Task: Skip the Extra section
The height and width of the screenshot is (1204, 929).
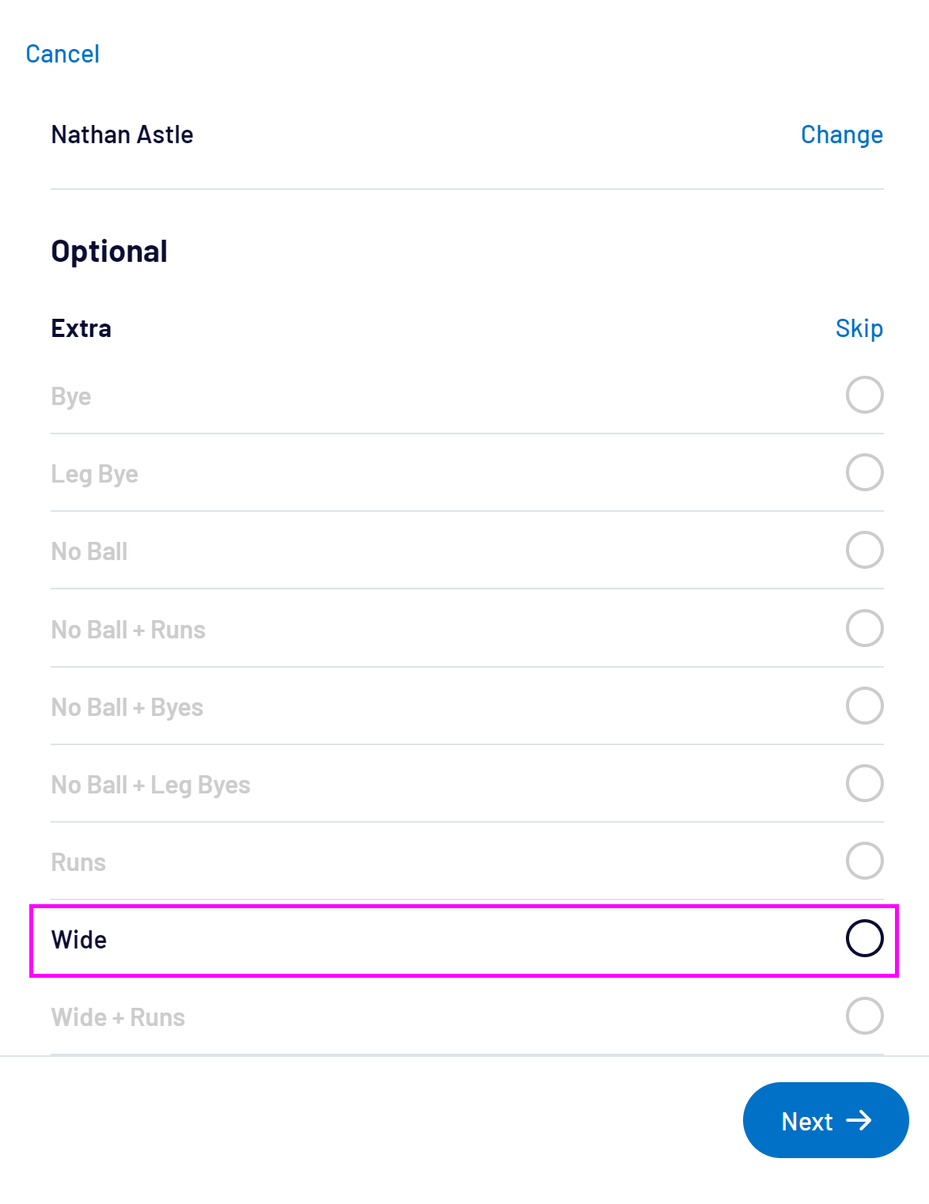Action: click(859, 328)
